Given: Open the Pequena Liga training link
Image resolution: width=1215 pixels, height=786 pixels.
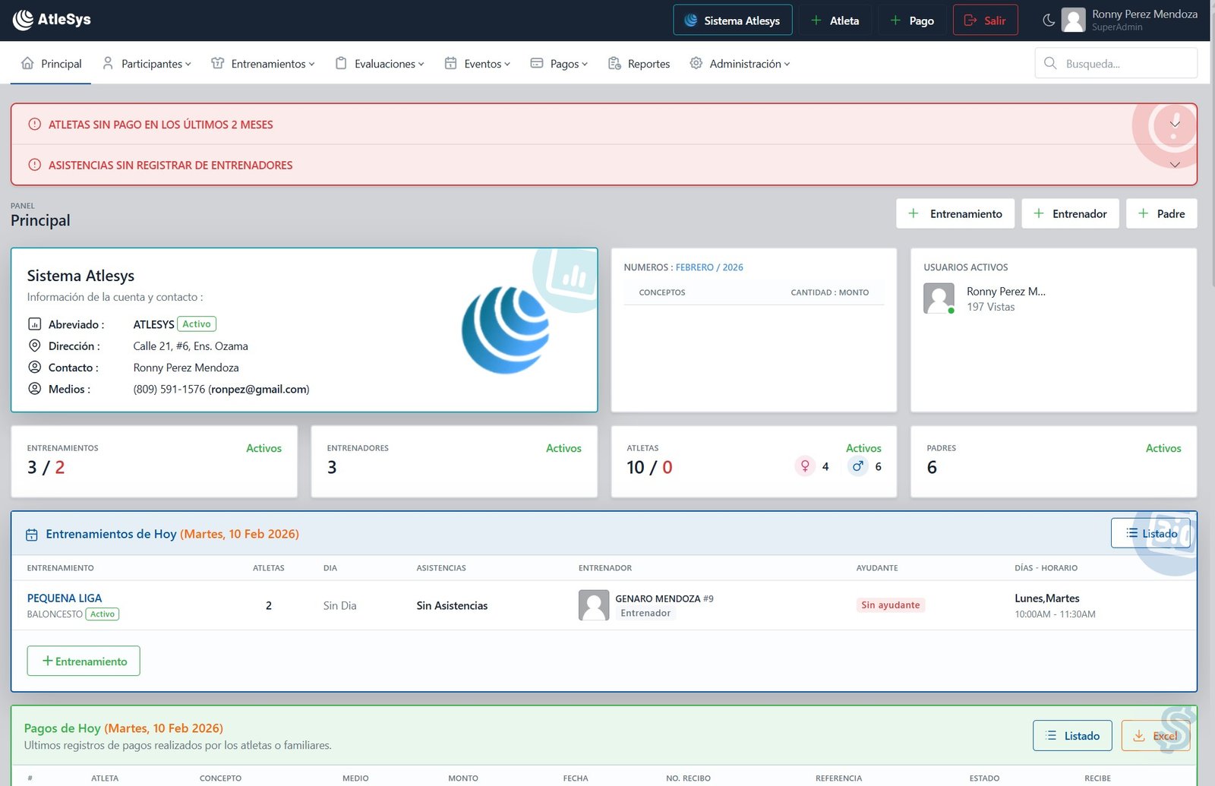Looking at the screenshot, I should click(x=65, y=598).
